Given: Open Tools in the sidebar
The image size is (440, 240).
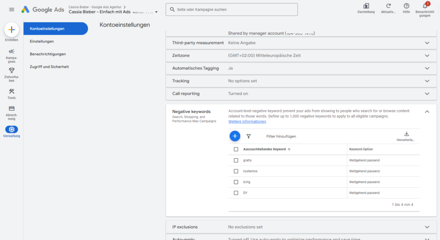Looking at the screenshot, I should pos(12,94).
